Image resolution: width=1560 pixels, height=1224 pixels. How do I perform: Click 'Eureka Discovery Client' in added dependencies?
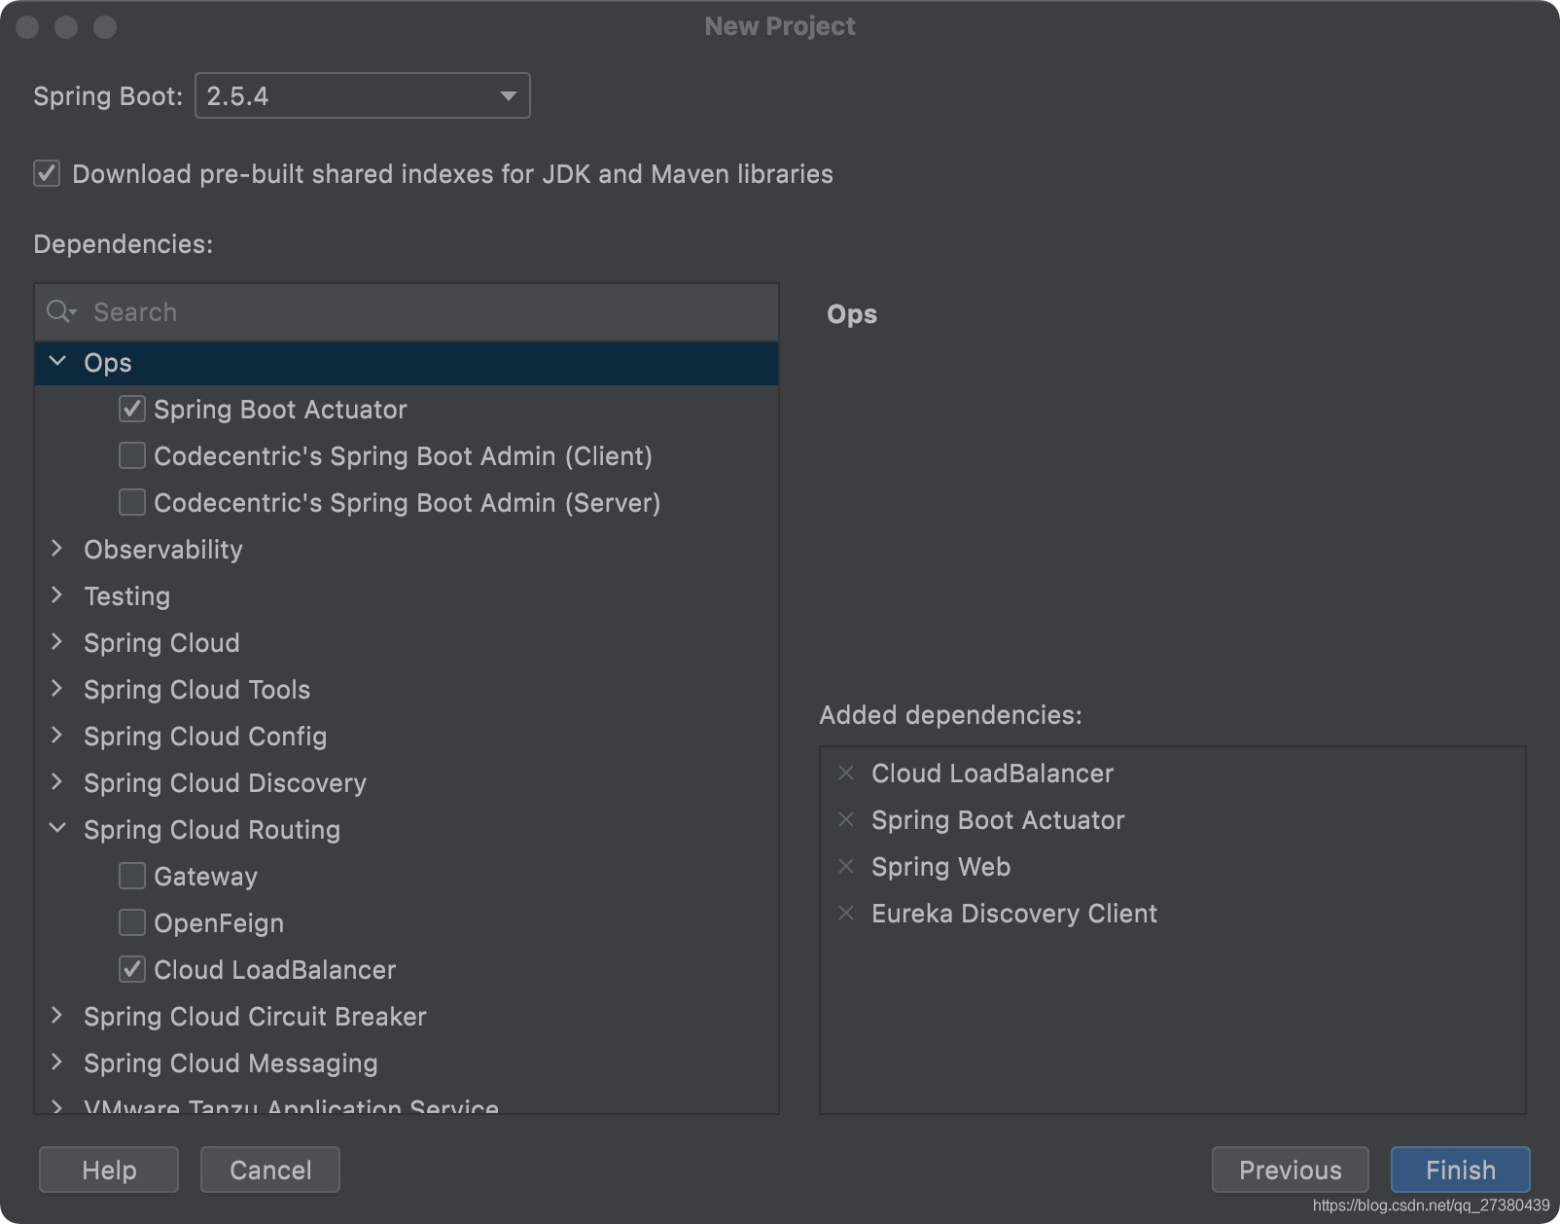(x=1014, y=914)
